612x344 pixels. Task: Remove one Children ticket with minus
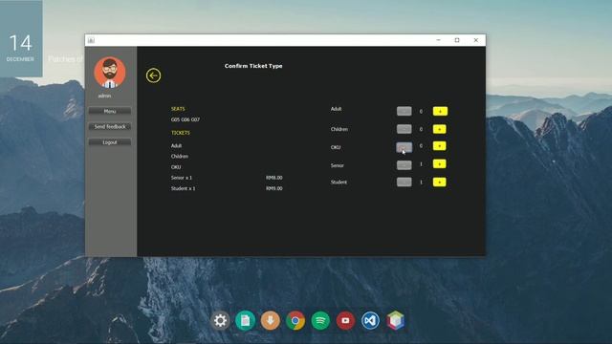click(x=404, y=129)
